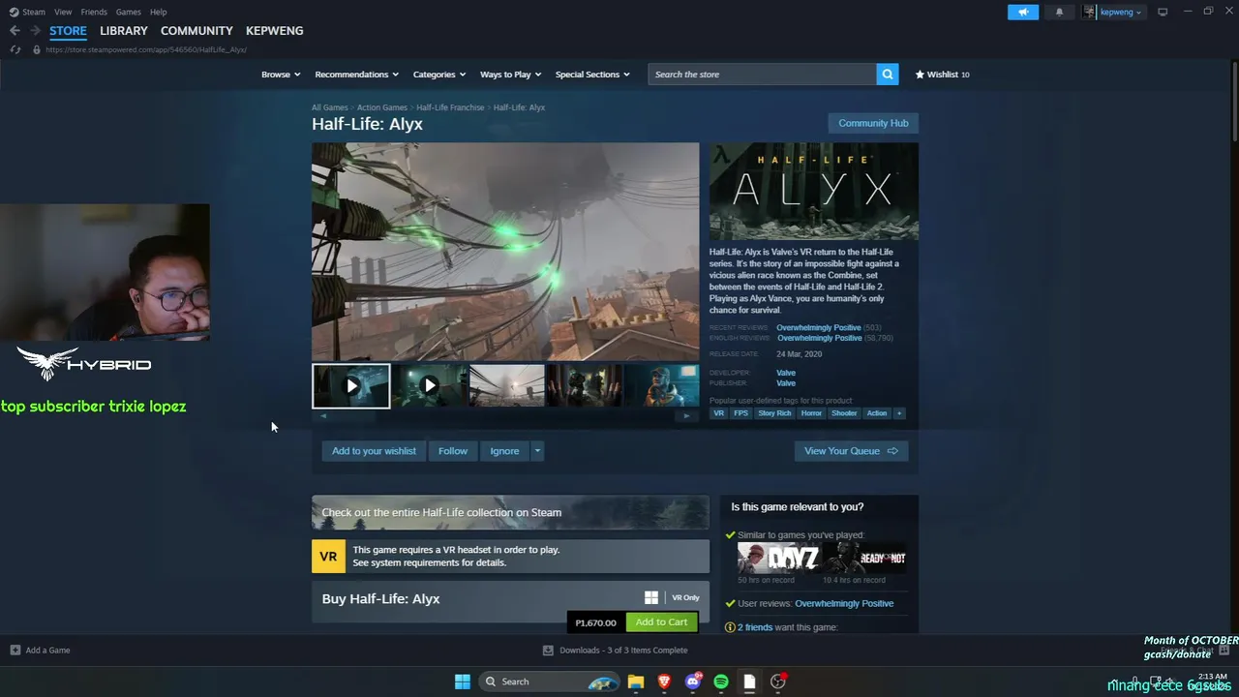Click the store search magnifier button
1239x697 pixels.
point(888,75)
